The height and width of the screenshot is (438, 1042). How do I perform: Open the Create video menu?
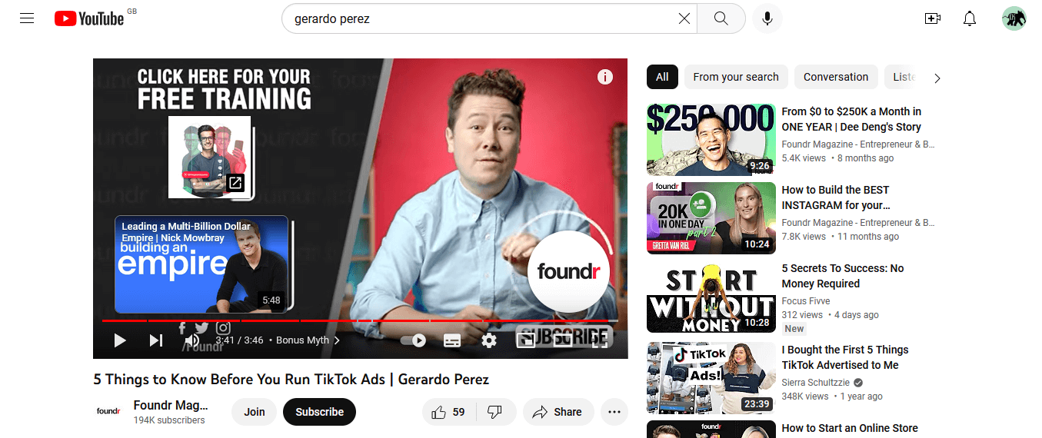pos(933,18)
